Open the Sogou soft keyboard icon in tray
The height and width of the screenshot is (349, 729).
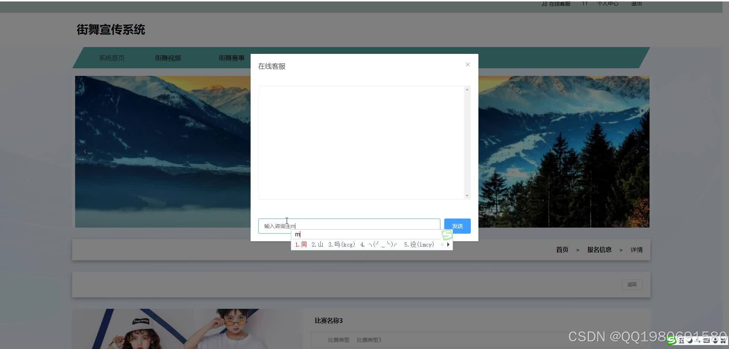707,341
